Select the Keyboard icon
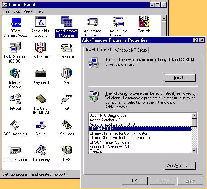This screenshot has height=189, width=207. click(x=41, y=73)
